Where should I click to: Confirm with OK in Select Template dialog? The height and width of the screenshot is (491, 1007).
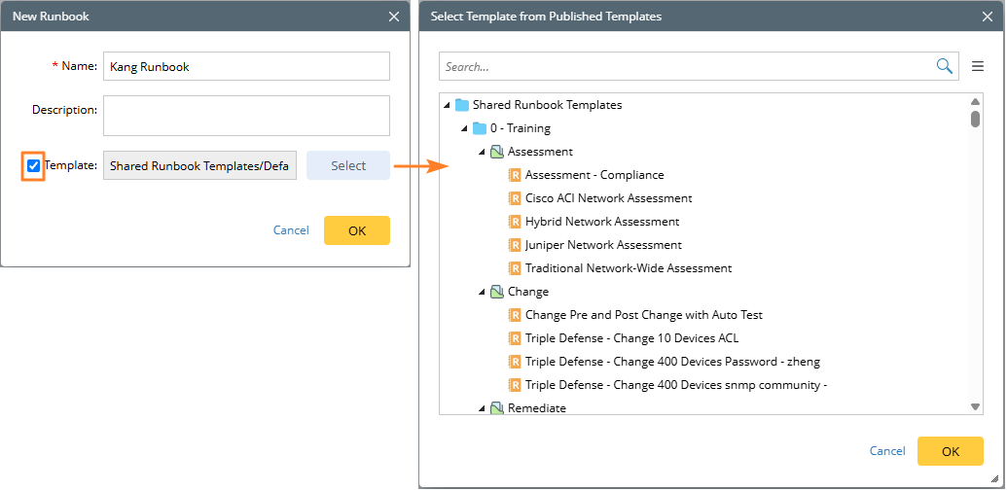tap(950, 451)
